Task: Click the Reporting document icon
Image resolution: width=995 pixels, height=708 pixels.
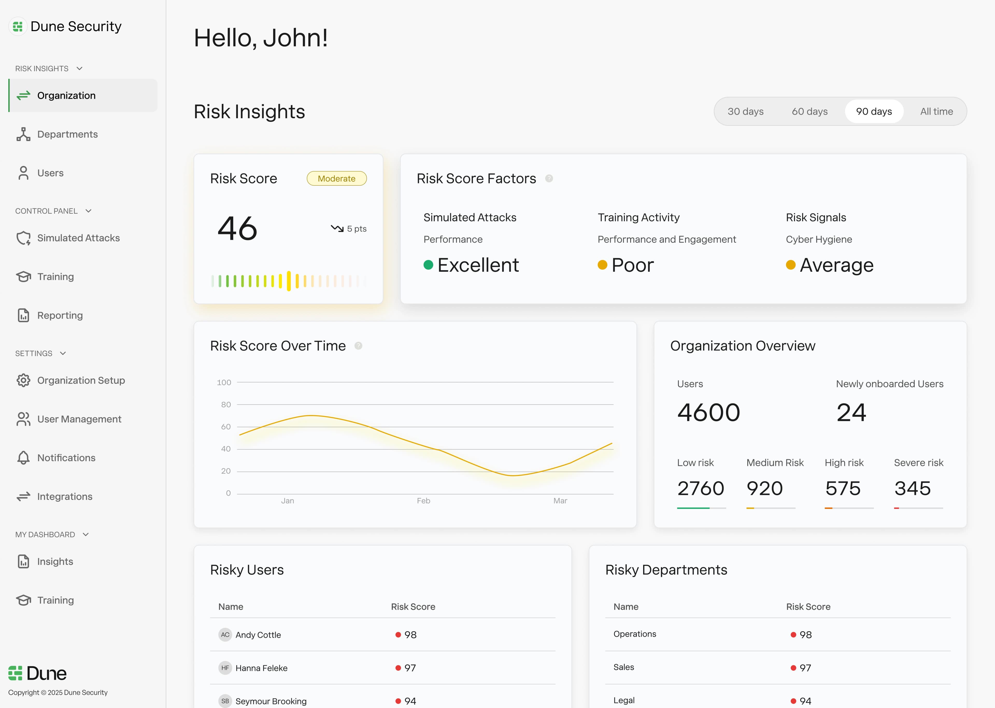Action: [24, 315]
